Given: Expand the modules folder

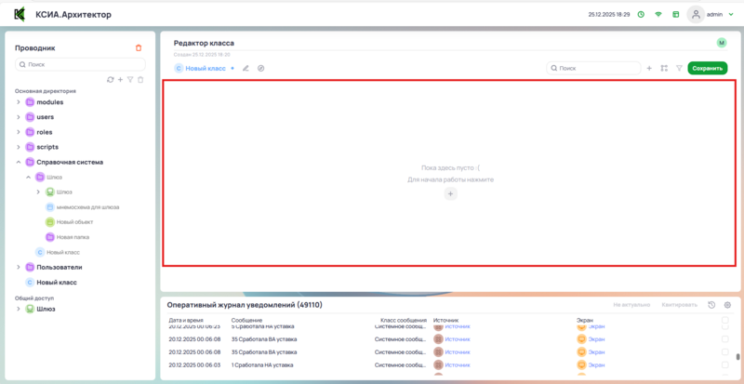Looking at the screenshot, I should tap(19, 102).
